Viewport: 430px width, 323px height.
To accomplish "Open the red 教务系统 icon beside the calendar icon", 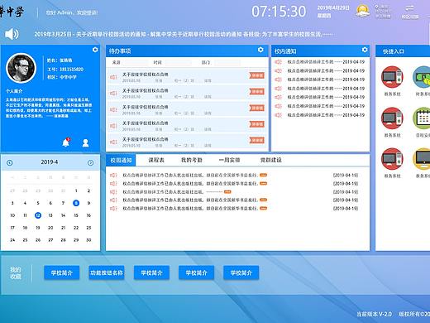I will click(392, 118).
